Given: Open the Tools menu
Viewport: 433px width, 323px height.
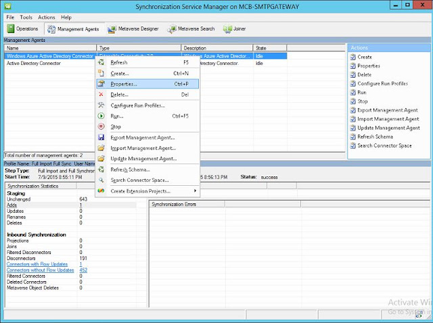Looking at the screenshot, I should (x=26, y=17).
